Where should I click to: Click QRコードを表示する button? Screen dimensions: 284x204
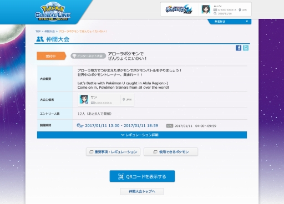142,176
